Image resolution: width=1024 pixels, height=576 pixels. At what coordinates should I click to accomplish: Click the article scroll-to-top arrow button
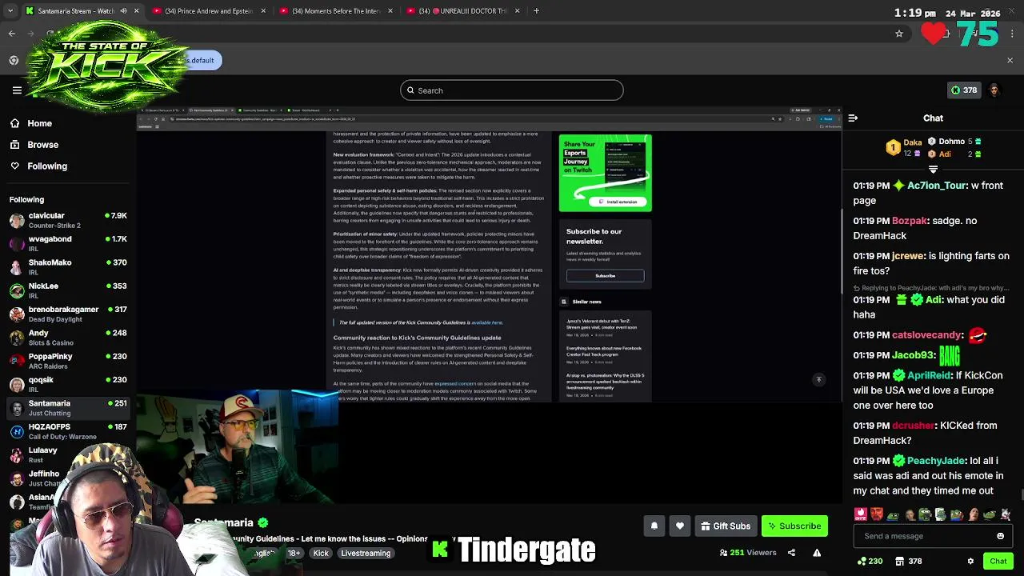click(x=818, y=380)
